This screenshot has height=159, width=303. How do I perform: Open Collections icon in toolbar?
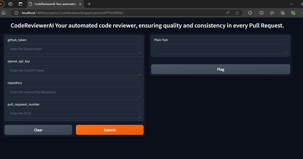[x=283, y=13]
